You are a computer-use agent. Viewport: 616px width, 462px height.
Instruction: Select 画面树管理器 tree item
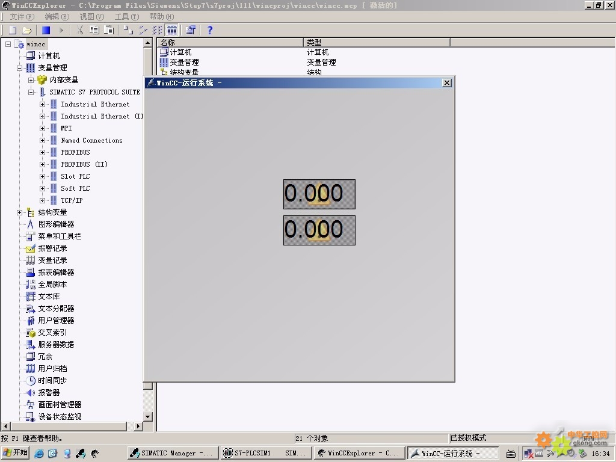(60, 405)
